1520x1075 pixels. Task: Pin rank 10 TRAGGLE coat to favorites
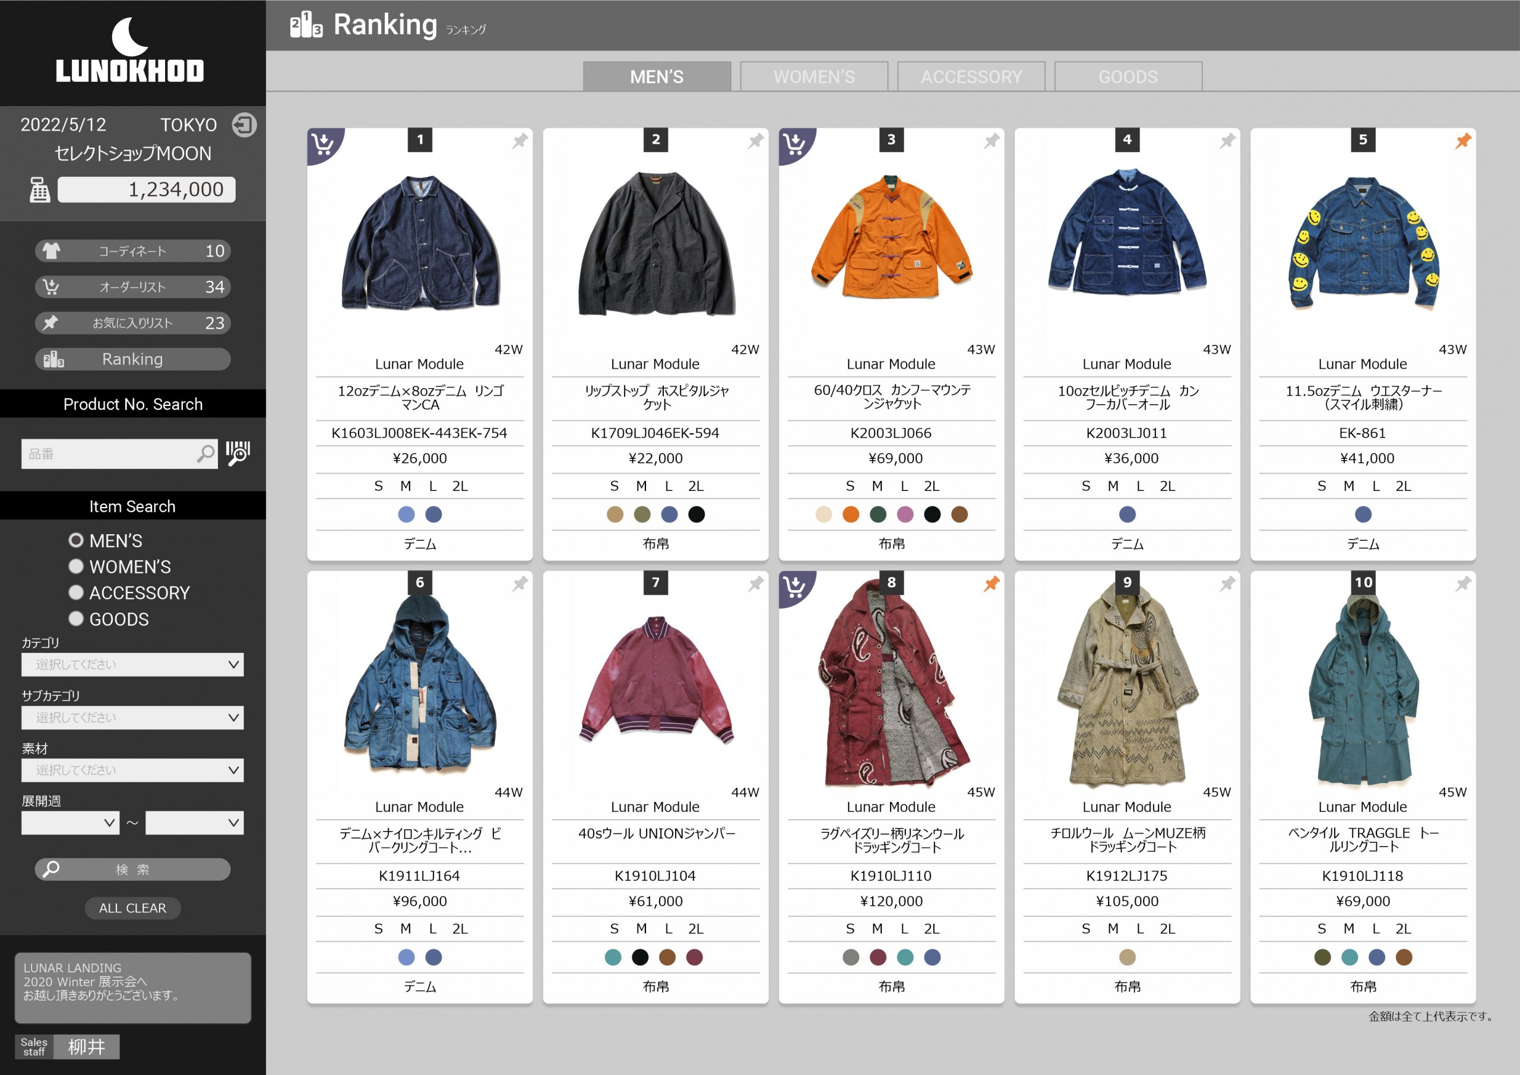click(1462, 584)
